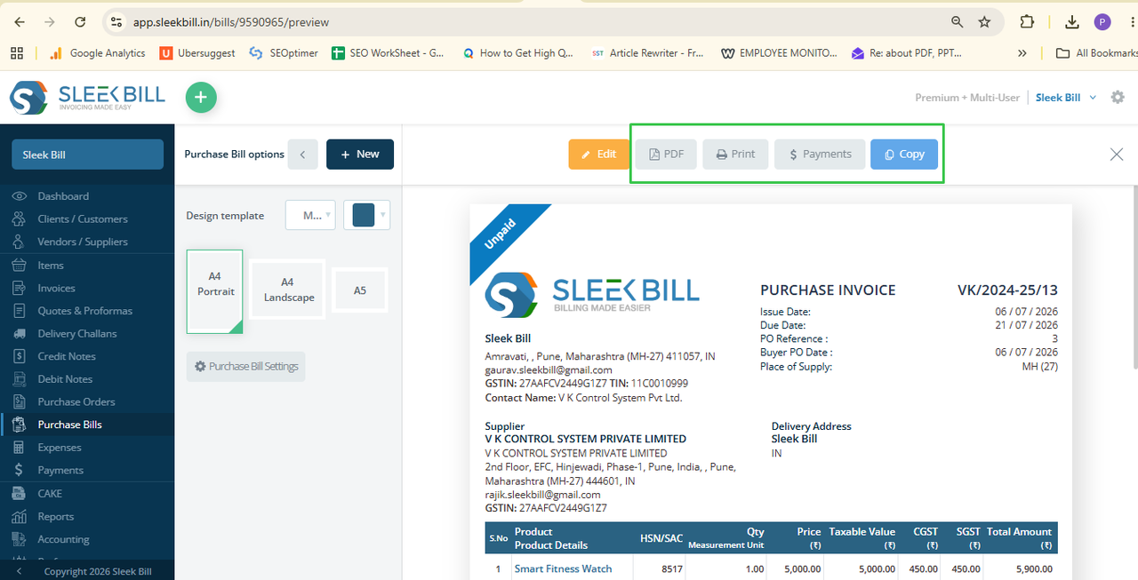Click the Vendors / Suppliers person icon
The image size is (1138, 580).
(x=19, y=242)
